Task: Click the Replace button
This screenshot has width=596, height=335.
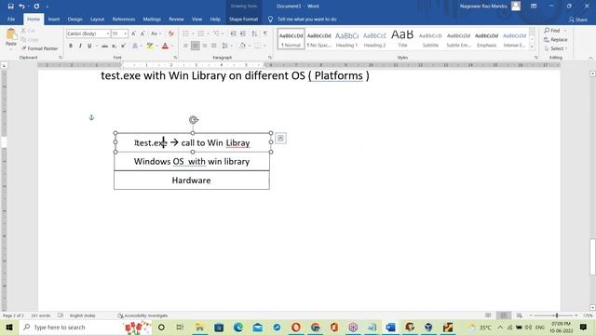Action: click(x=555, y=39)
